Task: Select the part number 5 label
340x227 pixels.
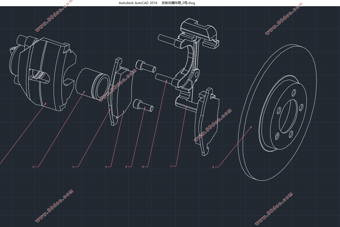Action: click(126, 167)
